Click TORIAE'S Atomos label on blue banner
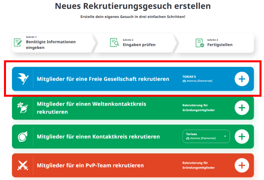This screenshot has width=264, height=180. pyautogui.click(x=197, y=79)
